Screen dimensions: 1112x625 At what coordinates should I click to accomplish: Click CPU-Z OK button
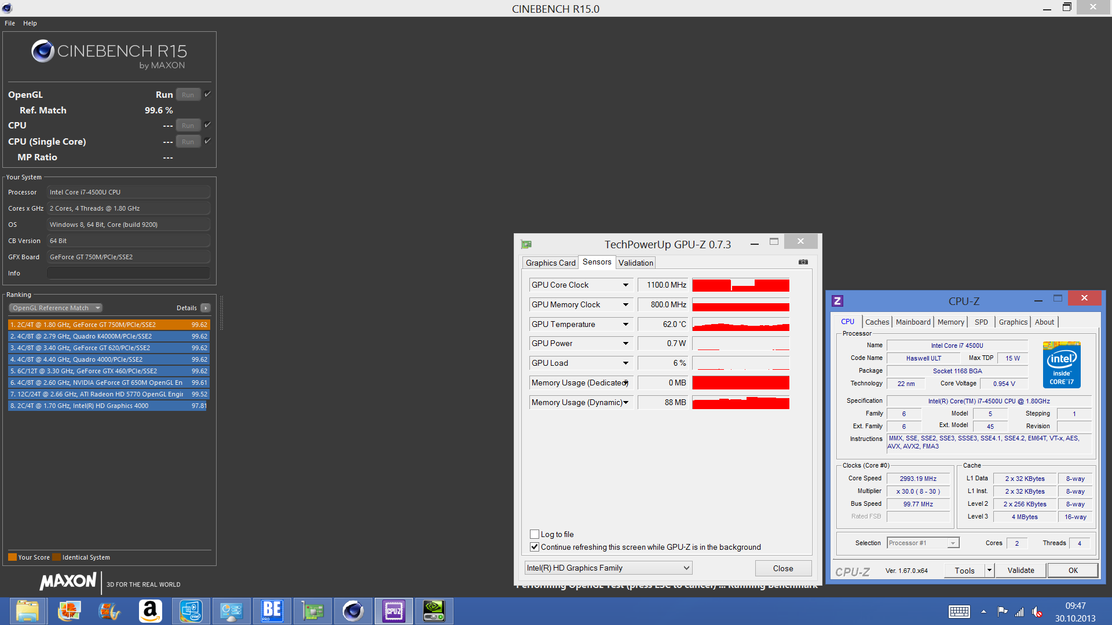point(1073,571)
